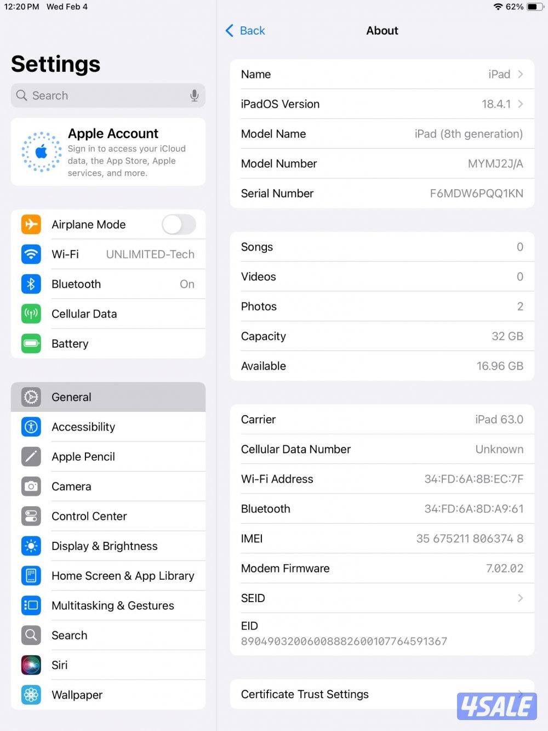Viewport: 548px width, 731px height.
Task: Tap the Battery icon in the sidebar
Action: coord(31,343)
